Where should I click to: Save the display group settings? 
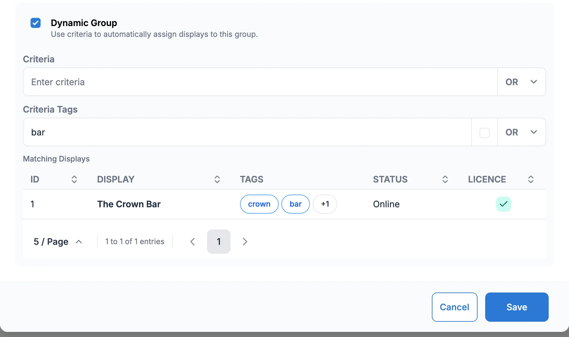(x=517, y=307)
